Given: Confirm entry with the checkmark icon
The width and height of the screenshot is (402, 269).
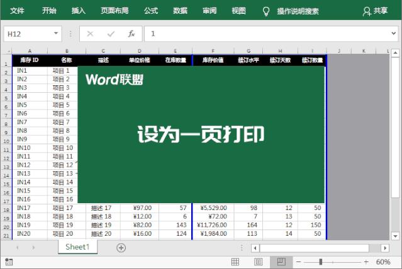Looking at the screenshot, I should 111,34.
